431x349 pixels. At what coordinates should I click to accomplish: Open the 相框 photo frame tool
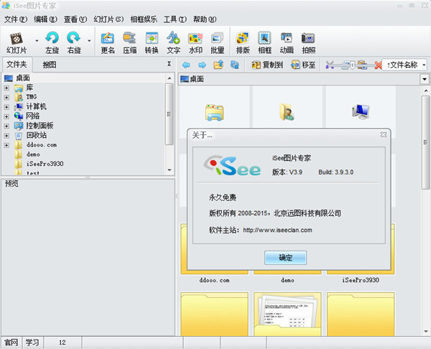click(x=264, y=42)
